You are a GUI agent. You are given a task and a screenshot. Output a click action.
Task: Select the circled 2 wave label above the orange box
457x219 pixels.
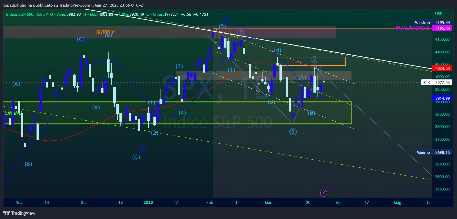[314, 60]
